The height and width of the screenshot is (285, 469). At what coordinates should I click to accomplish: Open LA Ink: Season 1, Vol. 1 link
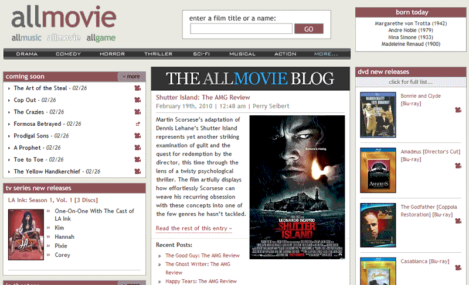pyautogui.click(x=53, y=200)
